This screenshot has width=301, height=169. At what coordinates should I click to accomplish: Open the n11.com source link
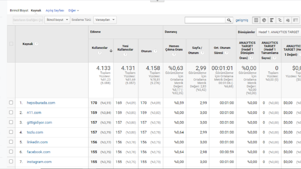[34, 113]
